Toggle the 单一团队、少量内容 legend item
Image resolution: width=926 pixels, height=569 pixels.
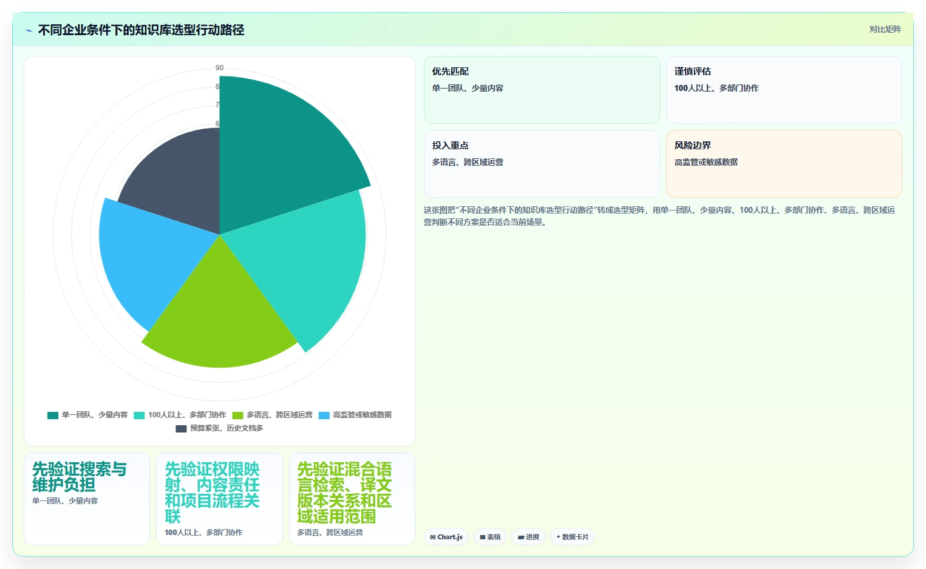click(x=87, y=415)
